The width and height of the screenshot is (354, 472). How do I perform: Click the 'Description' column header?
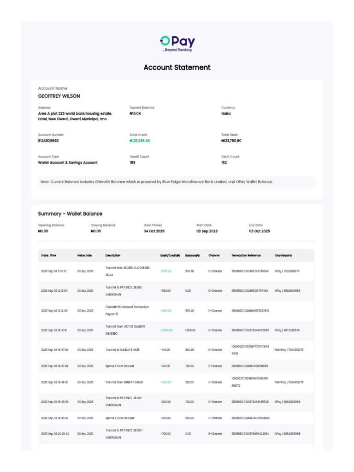(x=112, y=255)
